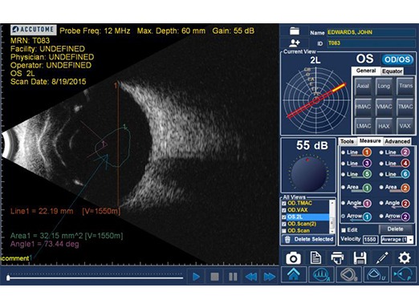
Task: Play the scan cine loop
Action: (x=196, y=277)
